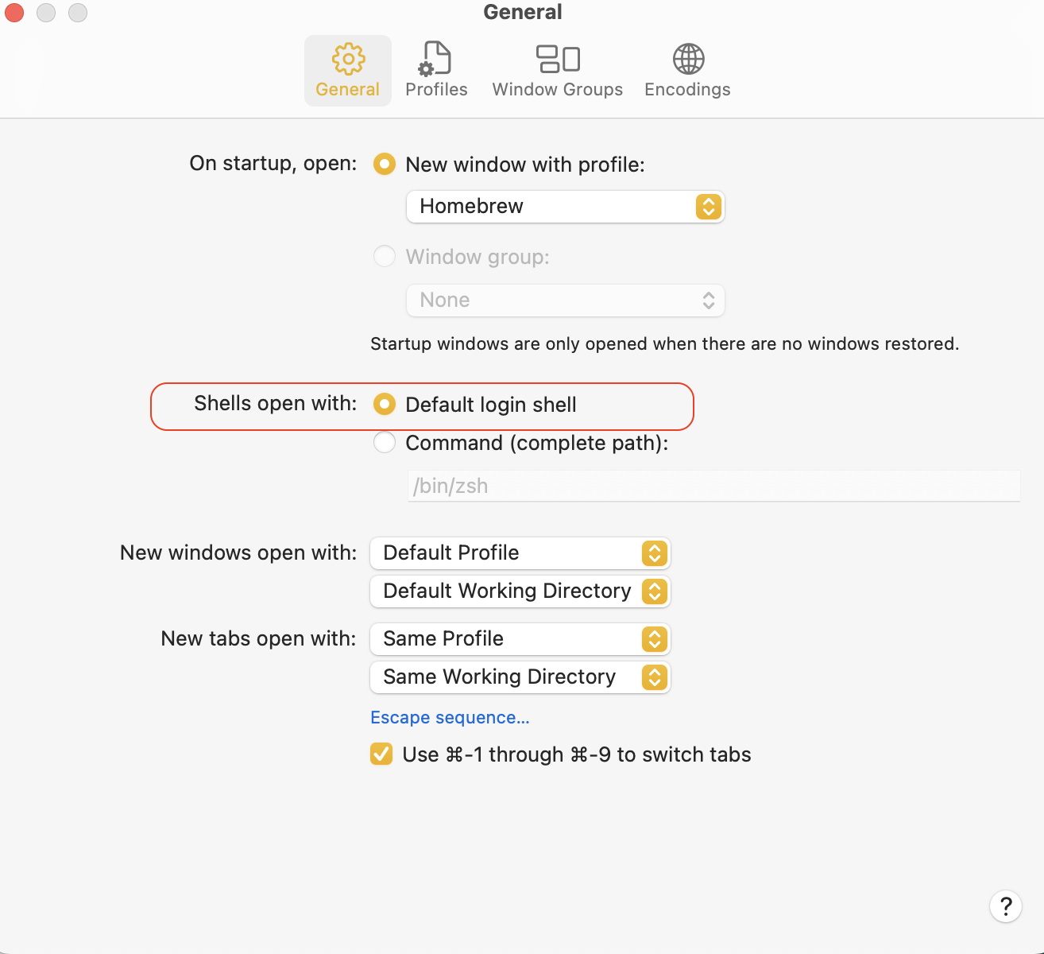Click the "Escape sequence…" link
The width and height of the screenshot is (1044, 954).
tap(450, 717)
